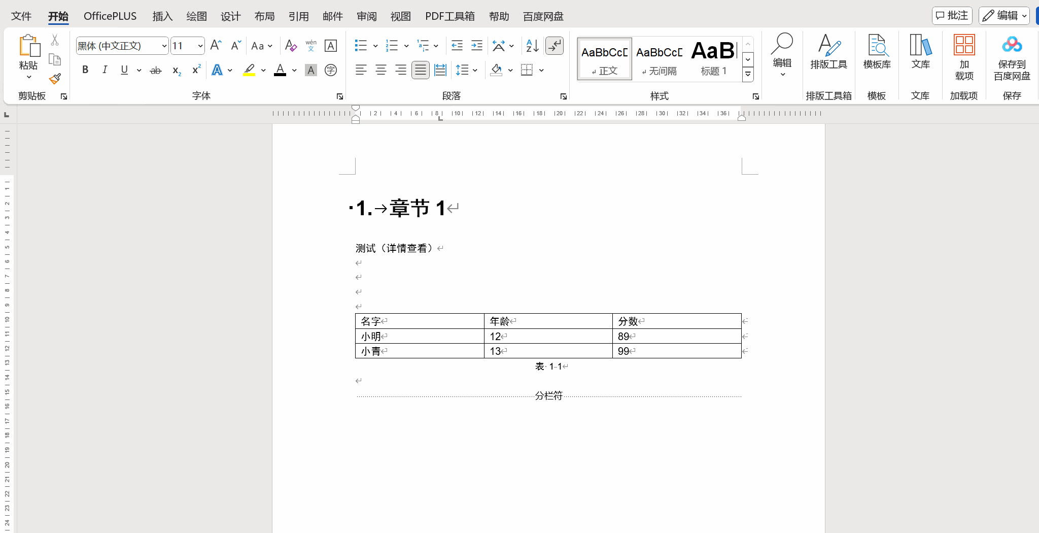Switch to the 插入 tab
This screenshot has height=533, width=1039.
[162, 16]
